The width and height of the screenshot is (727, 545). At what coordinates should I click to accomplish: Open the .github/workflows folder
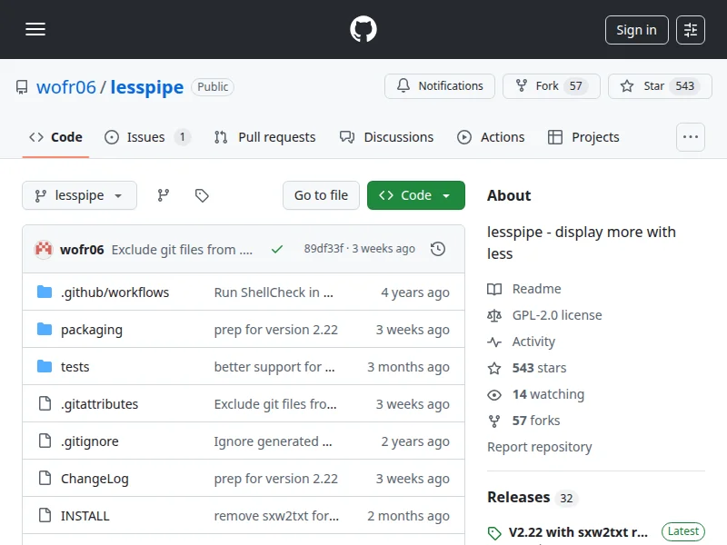pyautogui.click(x=115, y=292)
